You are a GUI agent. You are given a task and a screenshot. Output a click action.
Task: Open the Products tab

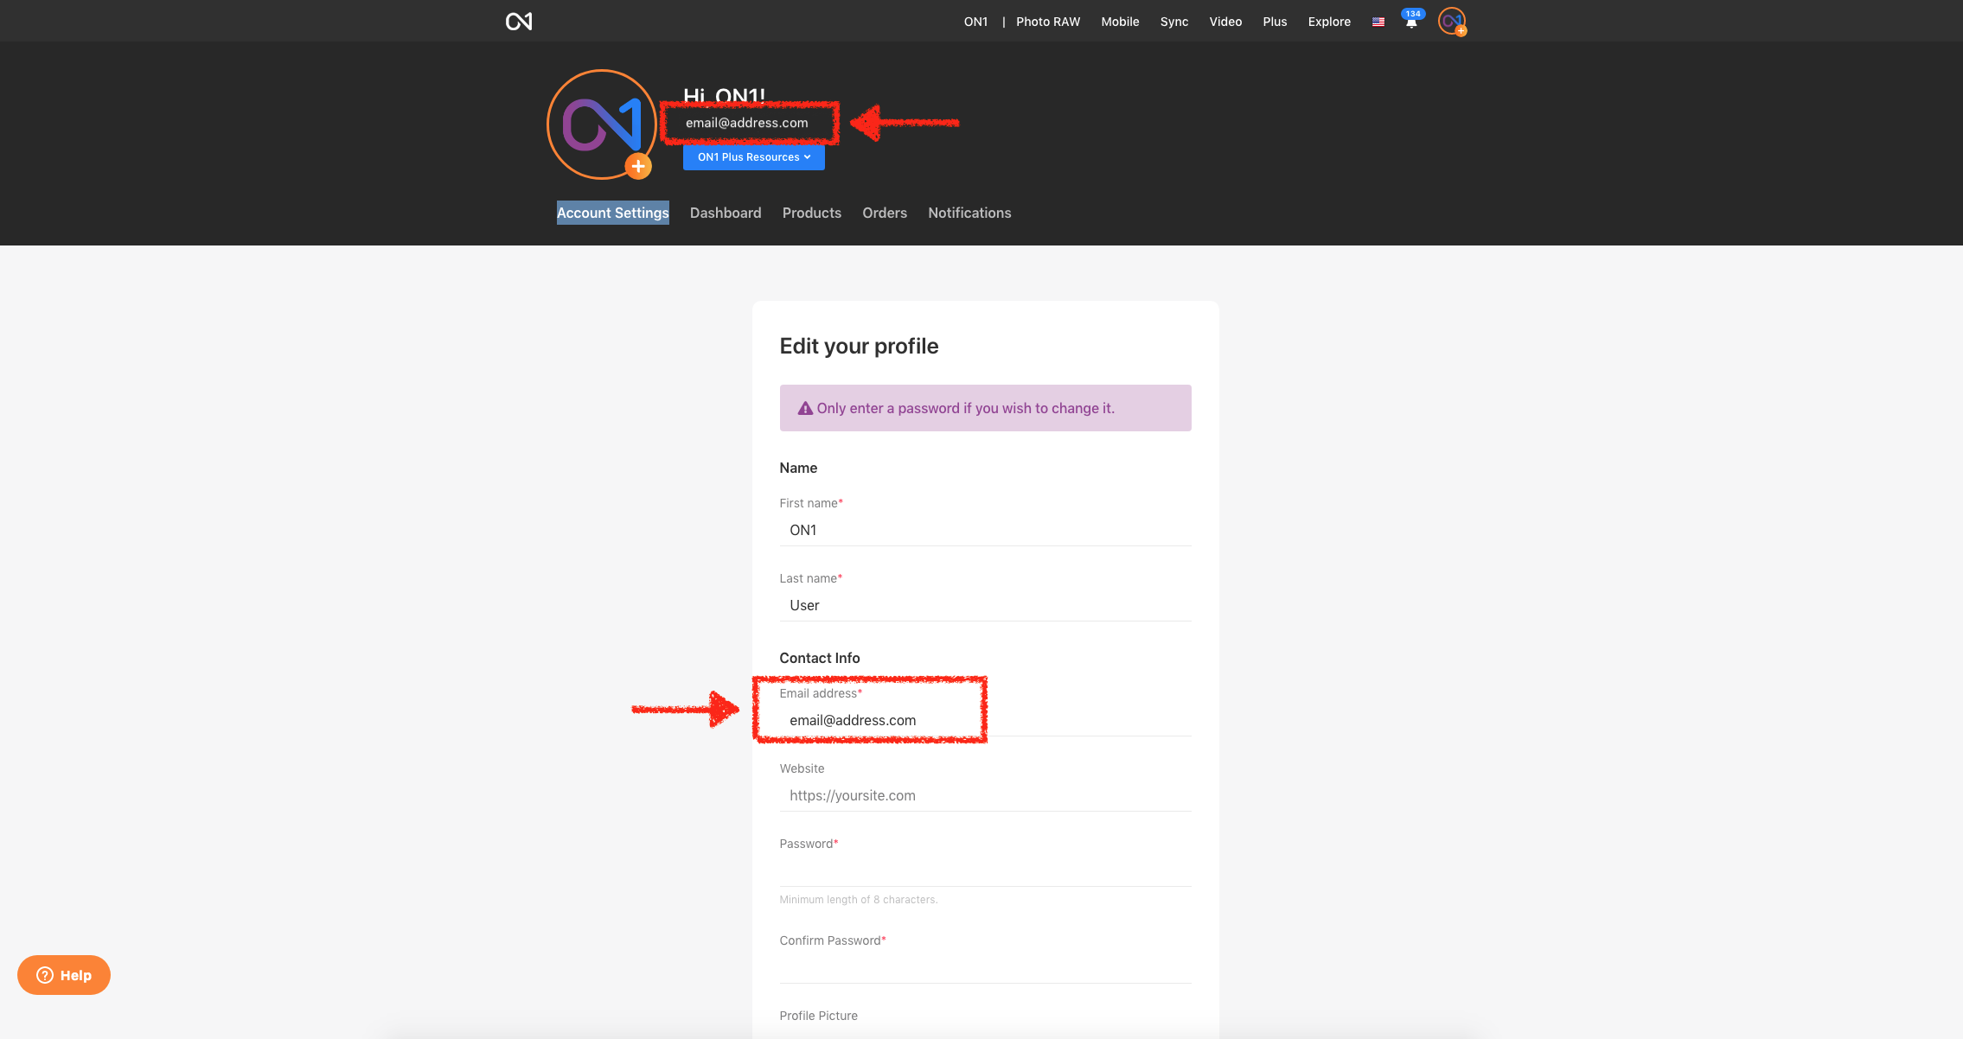coord(811,213)
